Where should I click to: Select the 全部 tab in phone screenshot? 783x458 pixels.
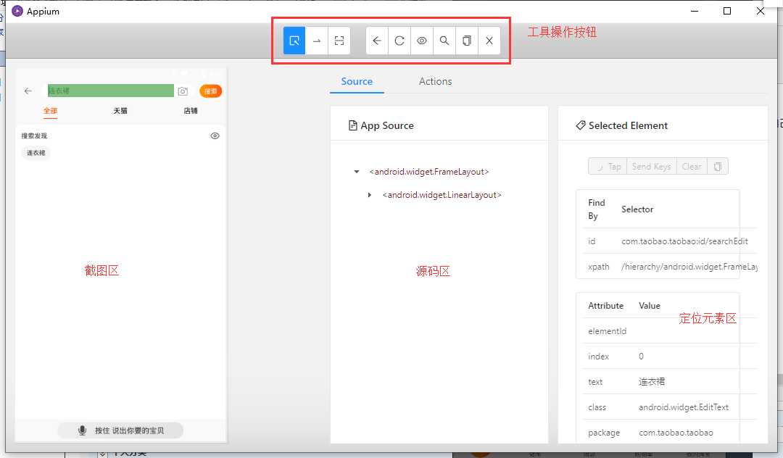click(x=51, y=111)
